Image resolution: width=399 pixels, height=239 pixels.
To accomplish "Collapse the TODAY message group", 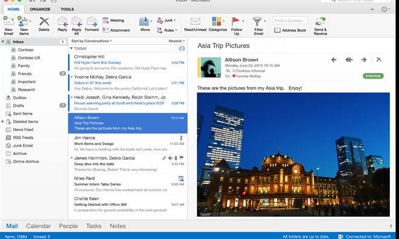I will click(x=71, y=48).
